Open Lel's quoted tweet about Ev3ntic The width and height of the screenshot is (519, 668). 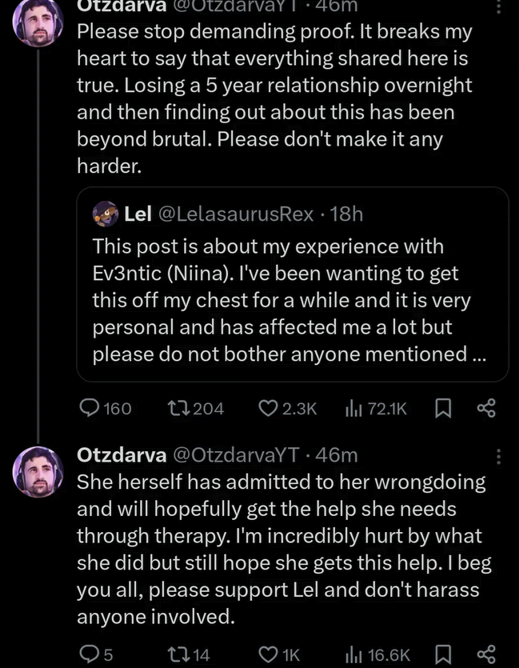coord(292,300)
